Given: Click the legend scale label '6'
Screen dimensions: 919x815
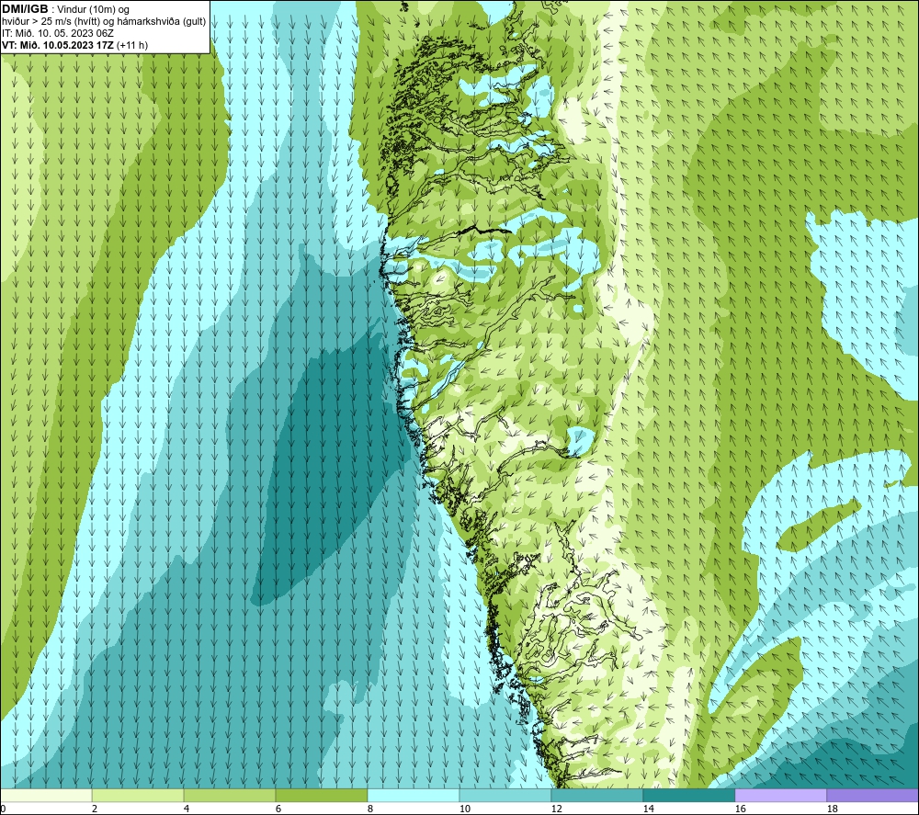Looking at the screenshot, I should [x=278, y=809].
